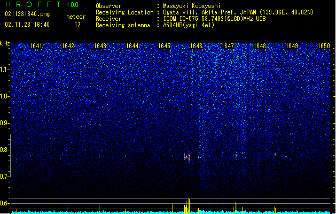Click the 0.8 frequency axis label
Image resolution: width=336 pixels, height=214 pixels.
[x=5, y=150]
